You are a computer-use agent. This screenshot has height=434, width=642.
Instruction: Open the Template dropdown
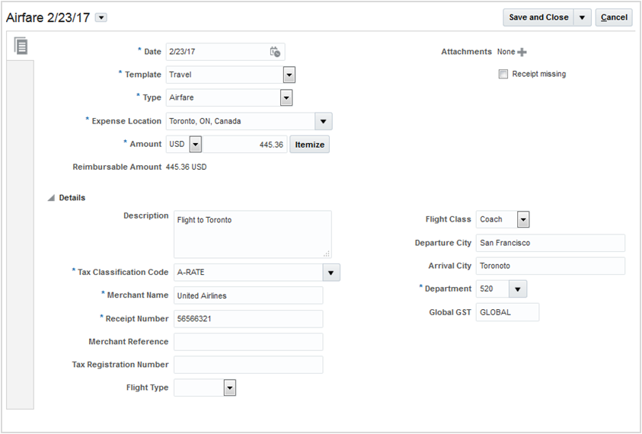289,75
